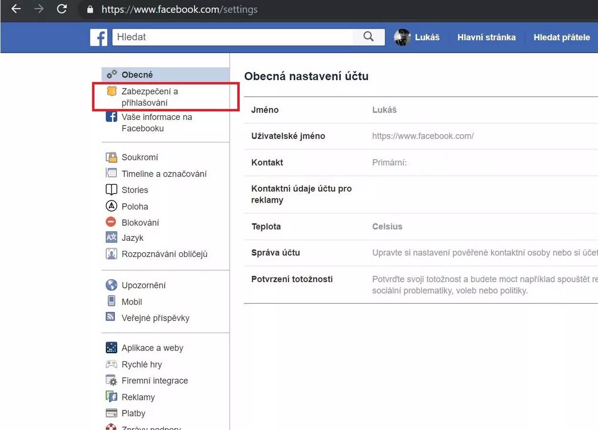The height and width of the screenshot is (430, 598).
Task: Click the Firemní integrace gear icon
Action: click(111, 381)
